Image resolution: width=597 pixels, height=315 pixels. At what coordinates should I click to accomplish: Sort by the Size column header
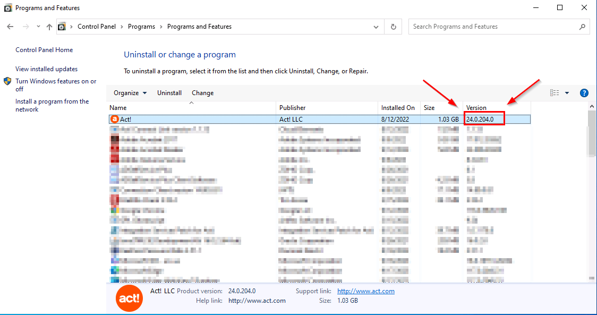(442, 108)
